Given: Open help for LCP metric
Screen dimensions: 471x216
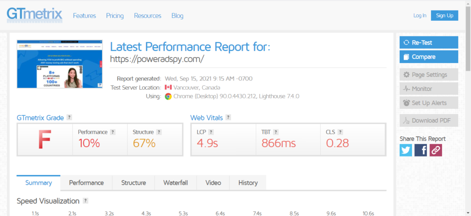Looking at the screenshot, I should pos(211,132).
